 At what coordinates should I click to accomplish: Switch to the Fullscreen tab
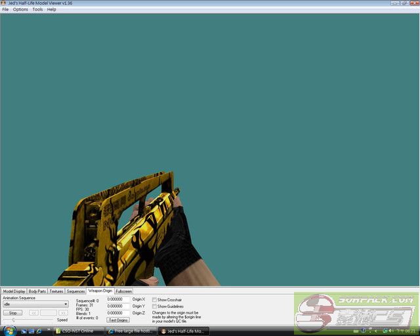point(124,291)
